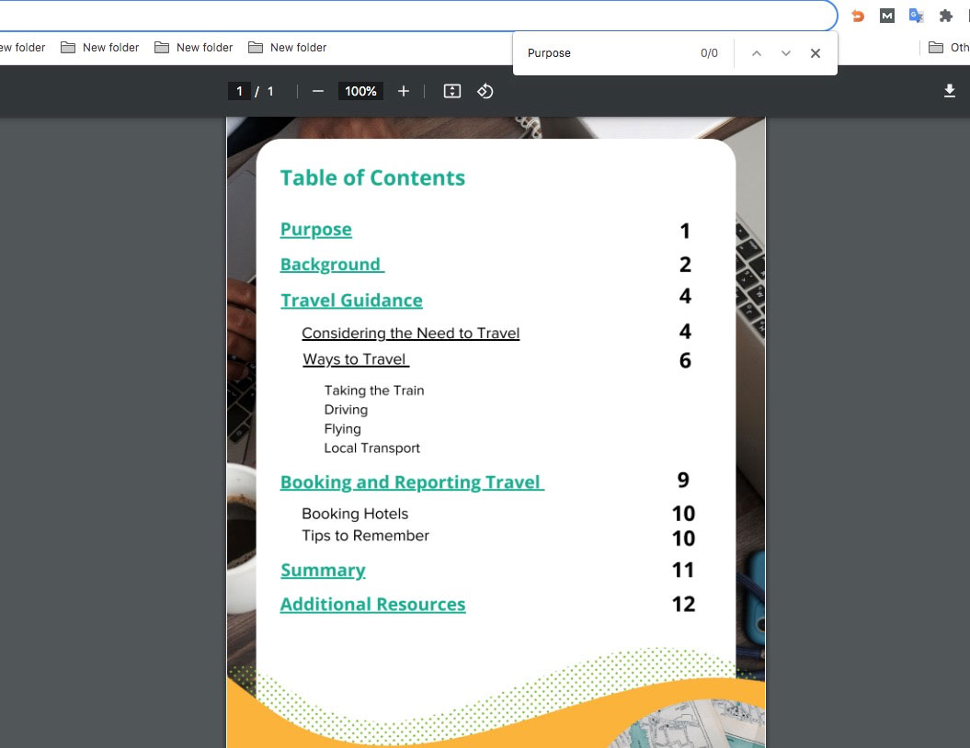Click the fit to page icon
The height and width of the screenshot is (748, 970).
452,92
